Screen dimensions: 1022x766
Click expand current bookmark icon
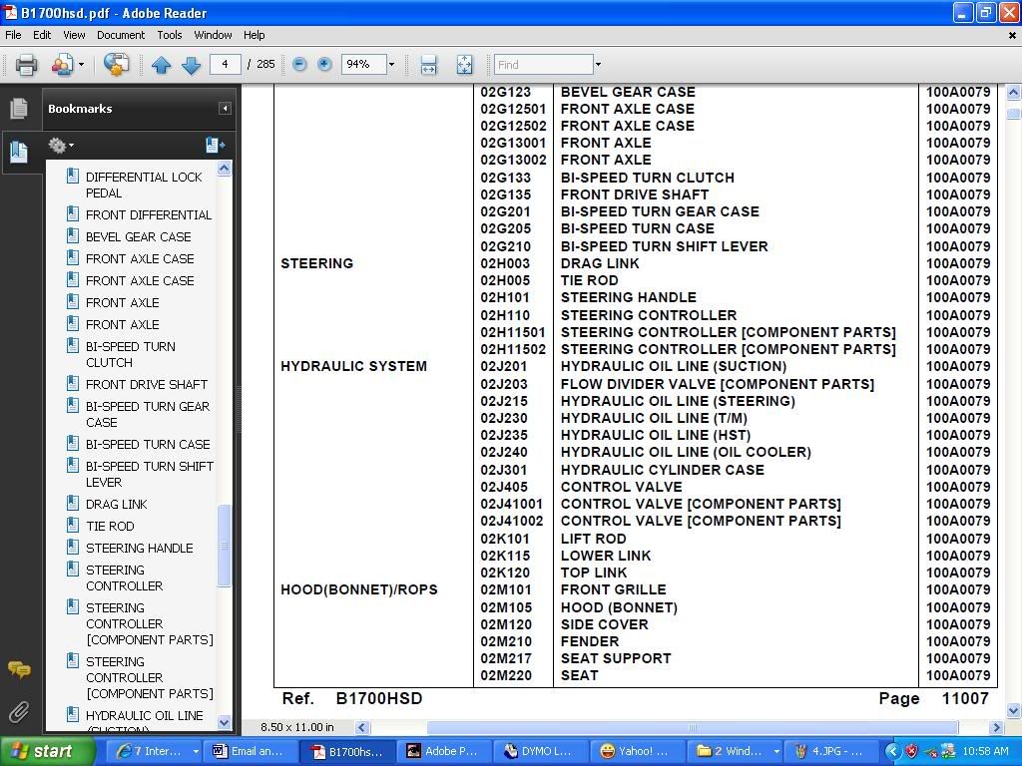click(x=215, y=145)
